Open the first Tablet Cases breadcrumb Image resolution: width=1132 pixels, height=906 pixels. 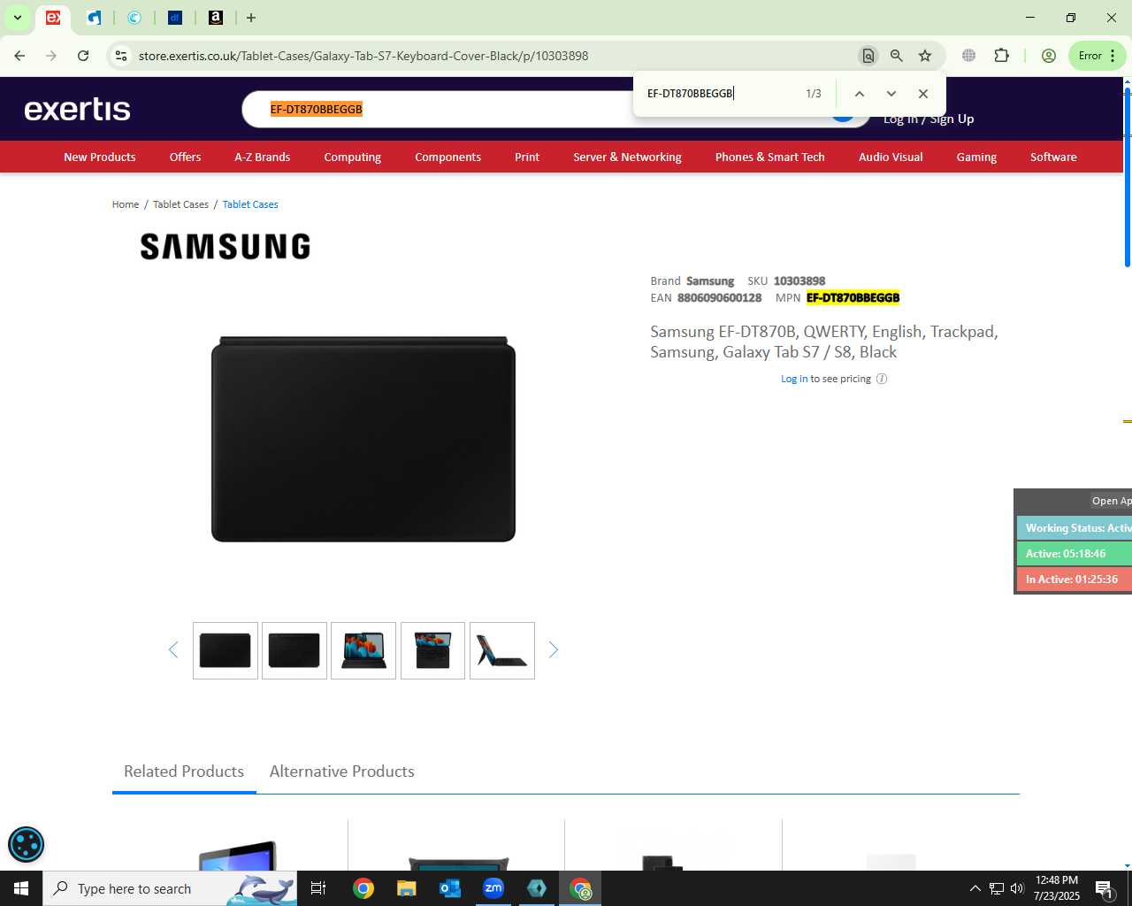click(180, 204)
